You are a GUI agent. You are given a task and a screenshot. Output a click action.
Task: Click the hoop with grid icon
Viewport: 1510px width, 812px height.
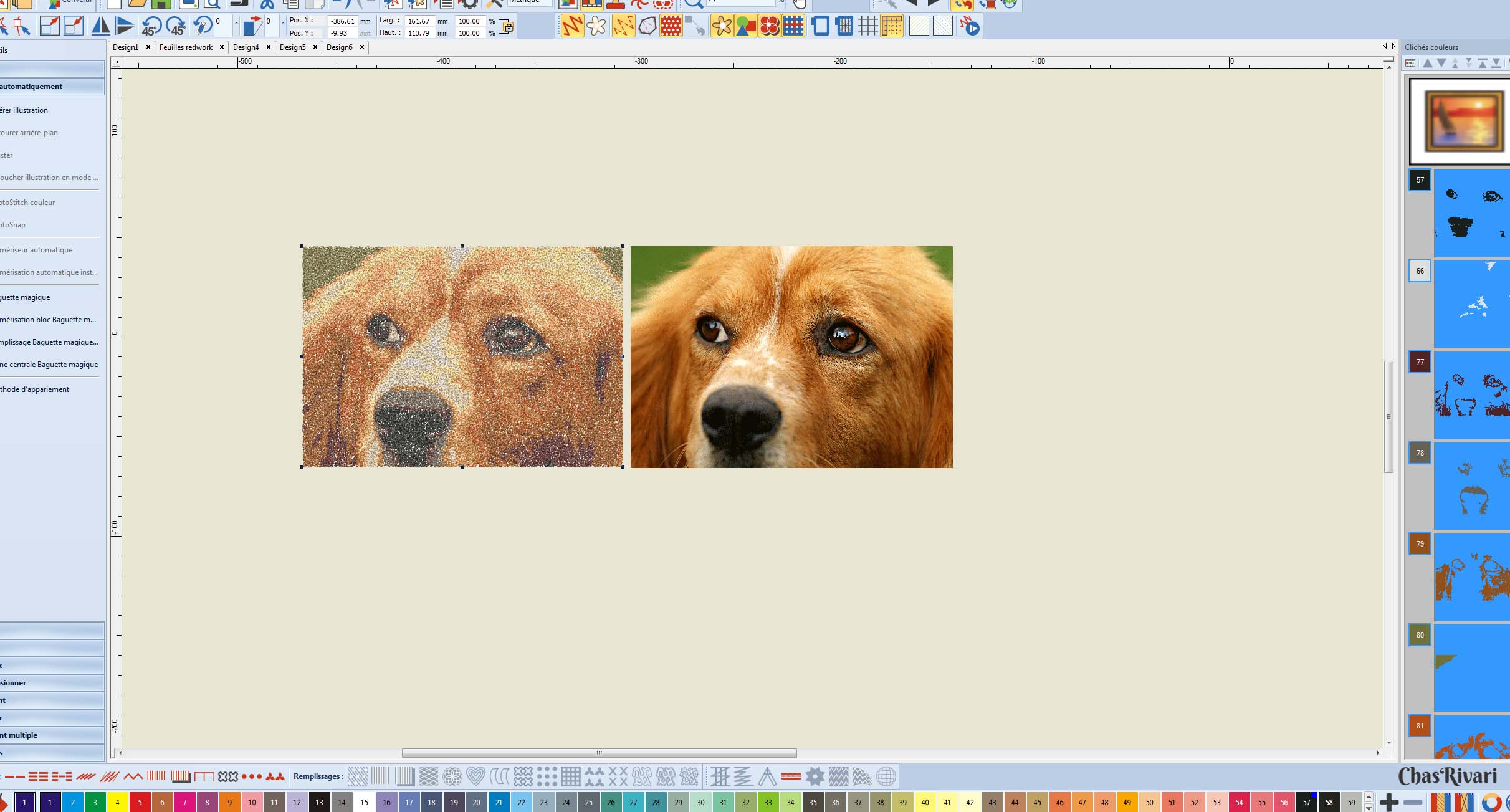(844, 26)
